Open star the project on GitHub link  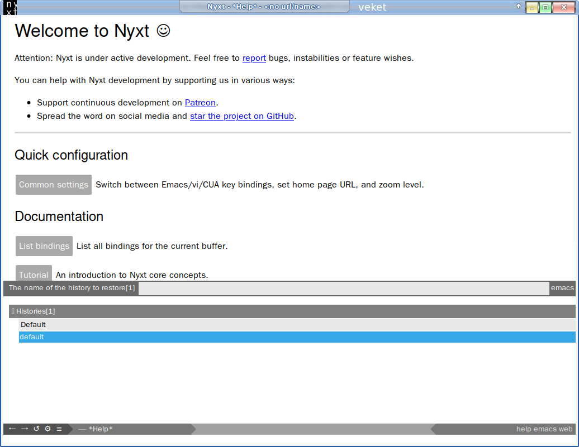point(242,116)
